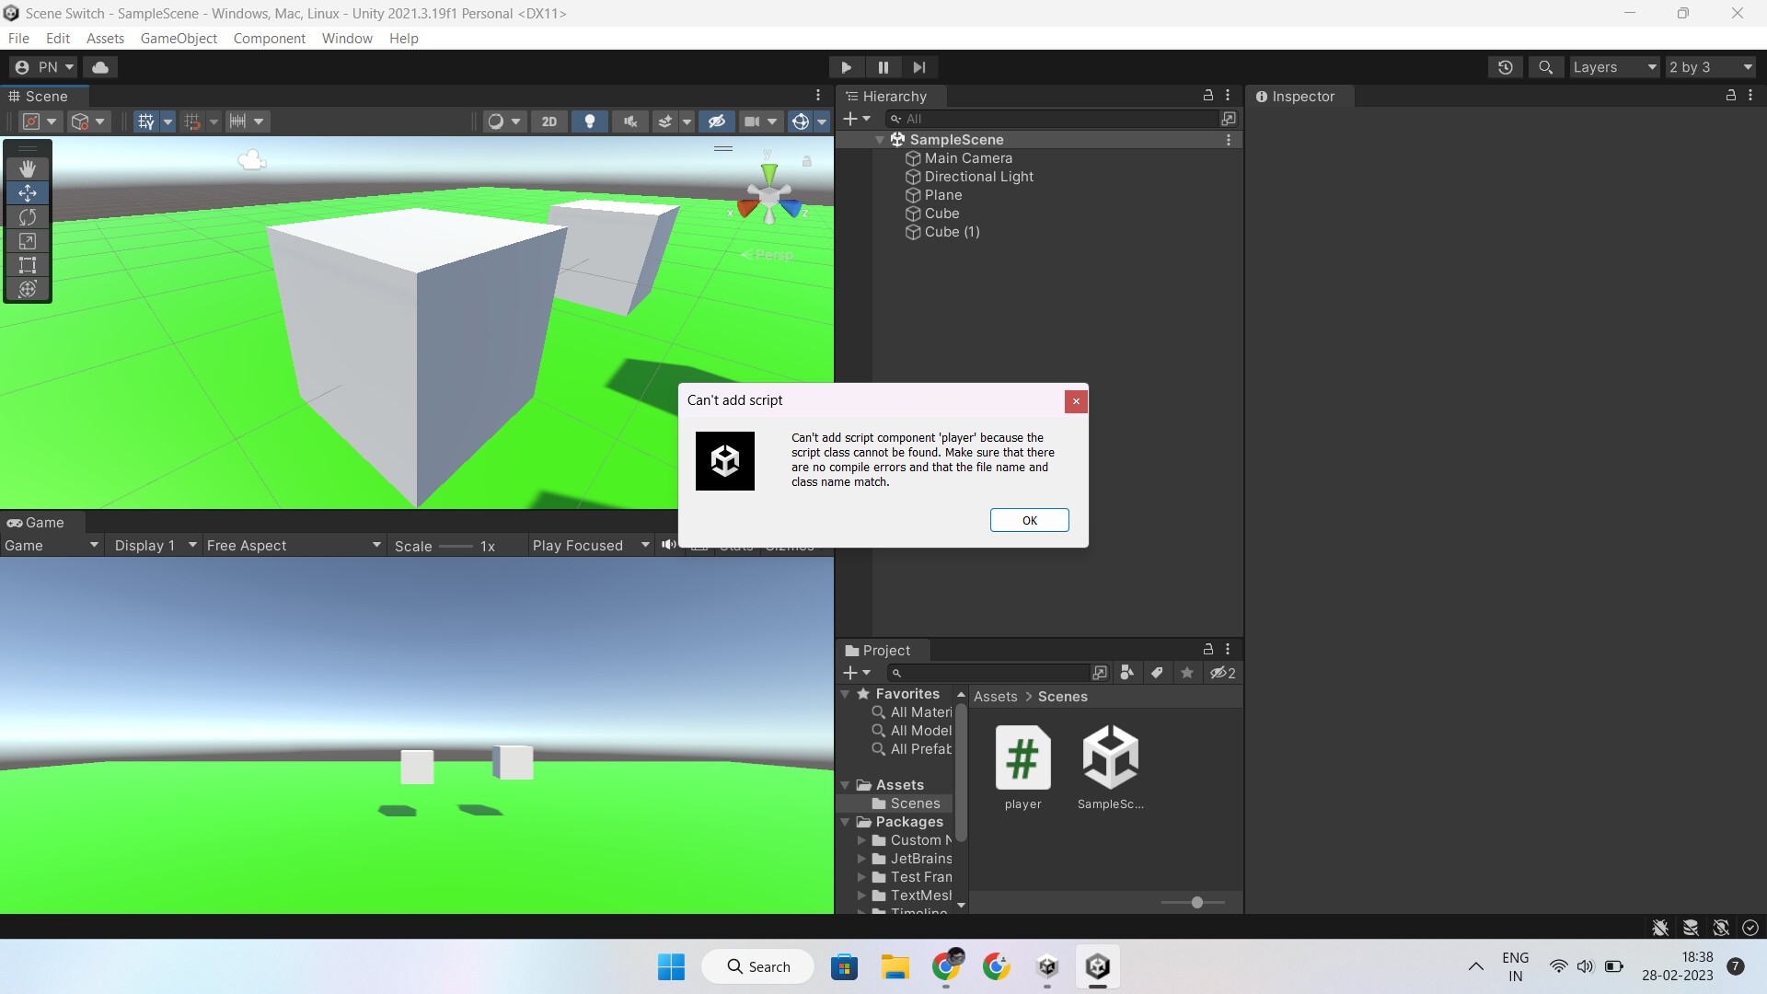Screen dimensions: 1767x994
Task: Open the Layers dropdown
Action: [x=1613, y=66]
